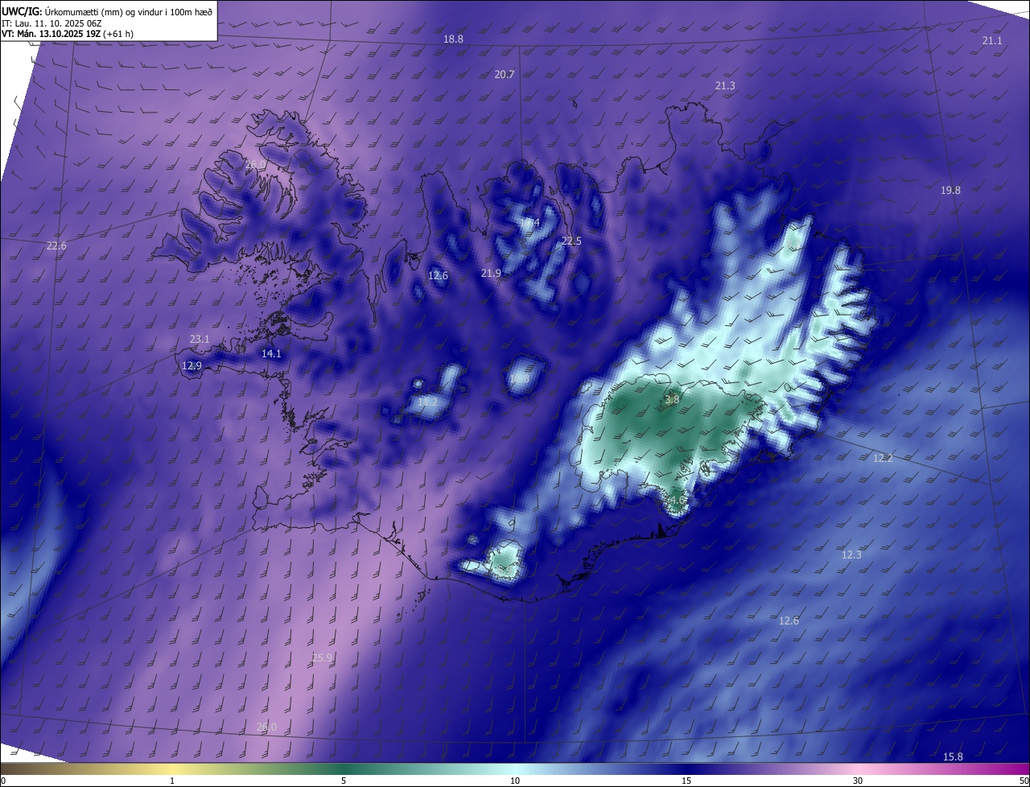This screenshot has height=787, width=1030.
Task: Click the 21.3 value label
Action: [x=725, y=86]
